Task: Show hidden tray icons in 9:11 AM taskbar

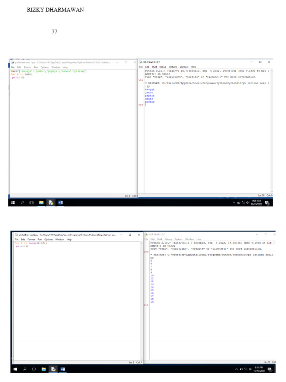Action: (x=236, y=369)
